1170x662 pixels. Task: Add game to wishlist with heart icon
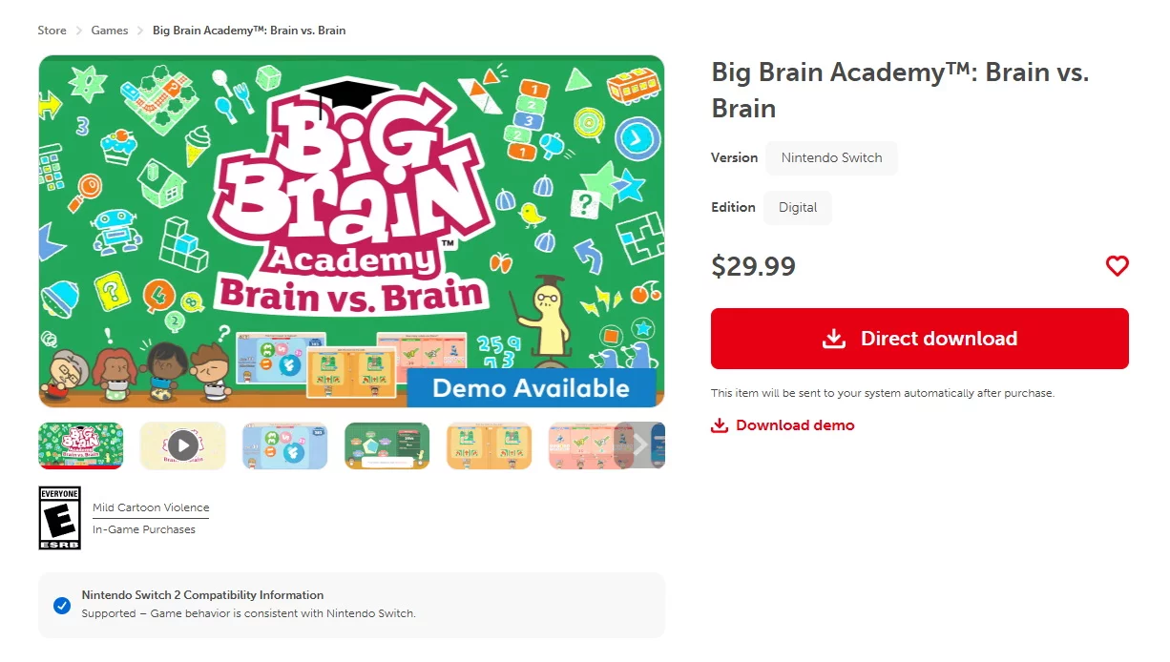[1117, 266]
